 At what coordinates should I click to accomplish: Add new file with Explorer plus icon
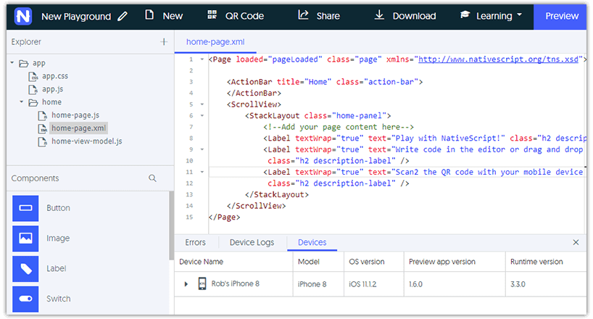164,41
